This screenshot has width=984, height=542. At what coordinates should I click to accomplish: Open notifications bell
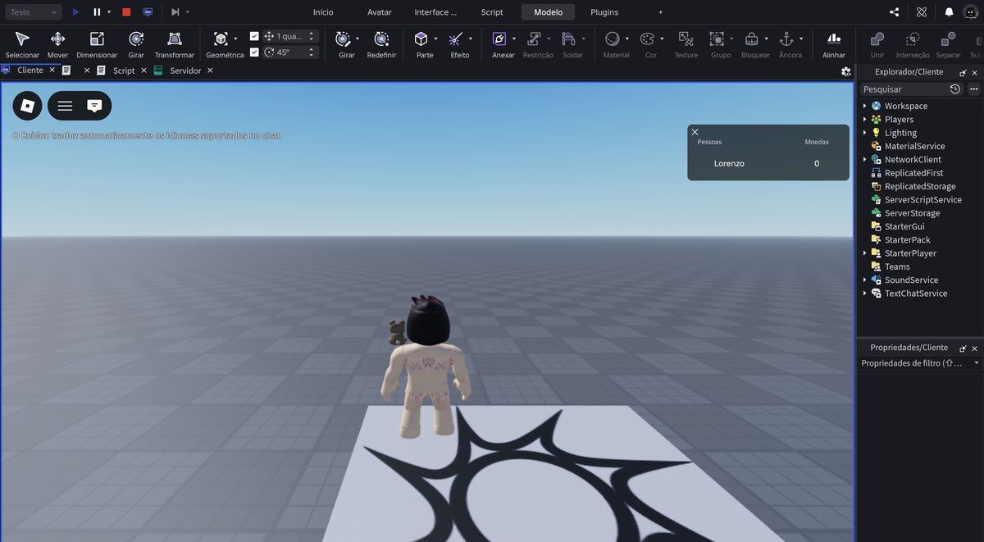pyautogui.click(x=949, y=12)
